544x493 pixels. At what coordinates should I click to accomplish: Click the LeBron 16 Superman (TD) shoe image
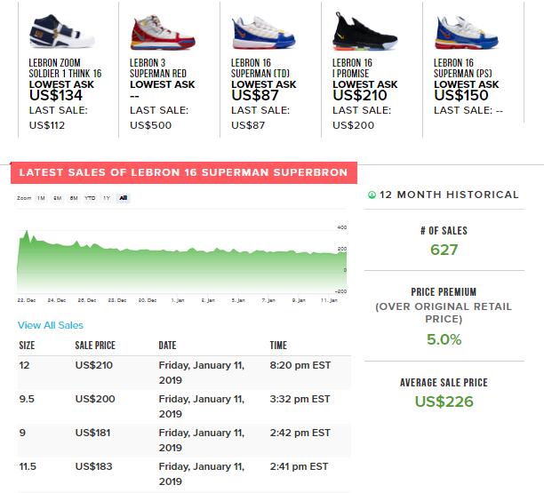[x=258, y=32]
